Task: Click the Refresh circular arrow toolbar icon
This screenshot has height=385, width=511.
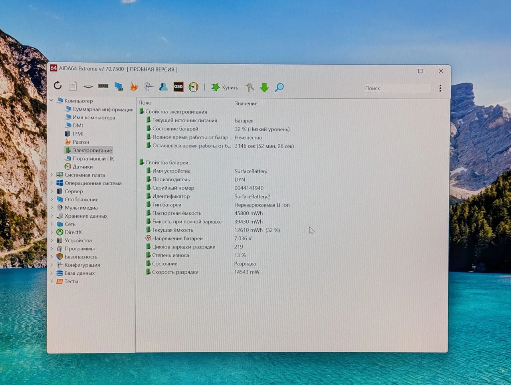Action: point(58,85)
